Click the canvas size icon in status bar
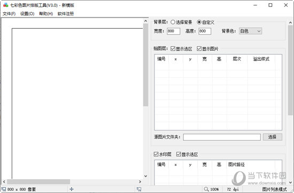The height and width of the screenshot is (193, 294). point(4,189)
